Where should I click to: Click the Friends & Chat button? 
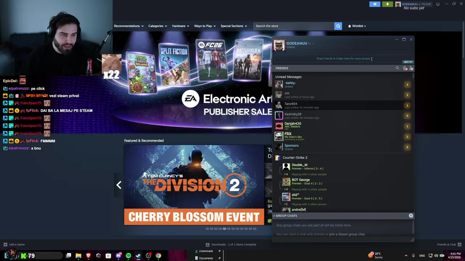(x=449, y=245)
